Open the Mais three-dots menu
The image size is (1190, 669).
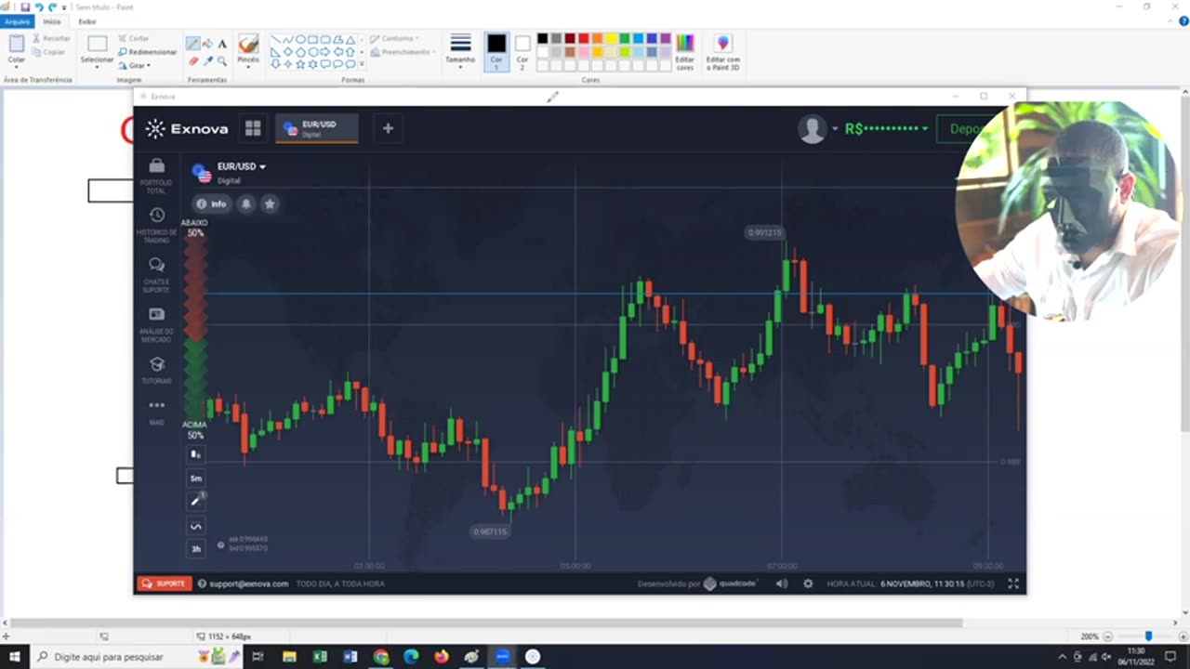point(156,412)
